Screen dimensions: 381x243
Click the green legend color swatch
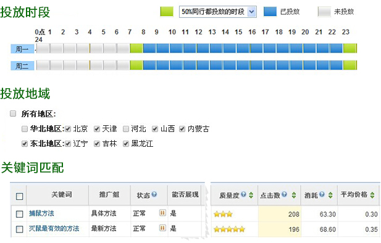167,12
